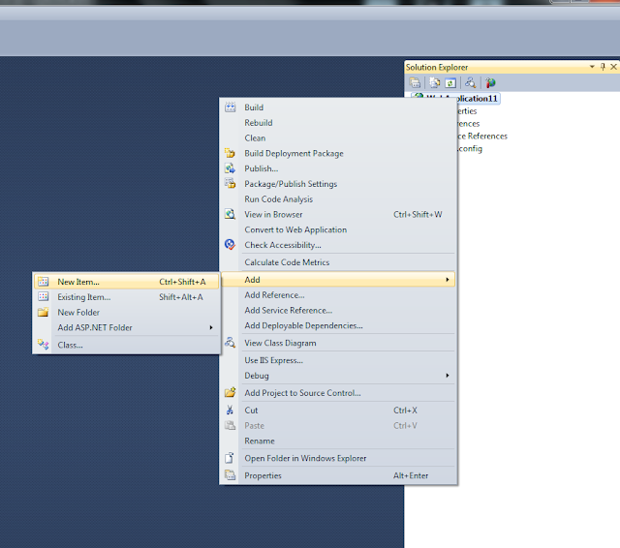The width and height of the screenshot is (620, 548).
Task: Choose Rebuild from the context menu
Action: (338, 123)
